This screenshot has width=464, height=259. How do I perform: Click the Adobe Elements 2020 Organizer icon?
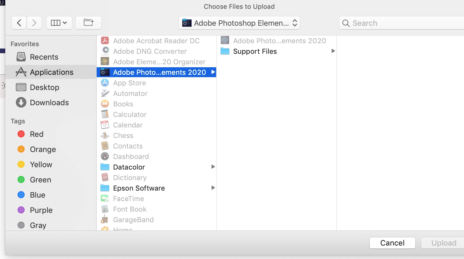pos(105,61)
